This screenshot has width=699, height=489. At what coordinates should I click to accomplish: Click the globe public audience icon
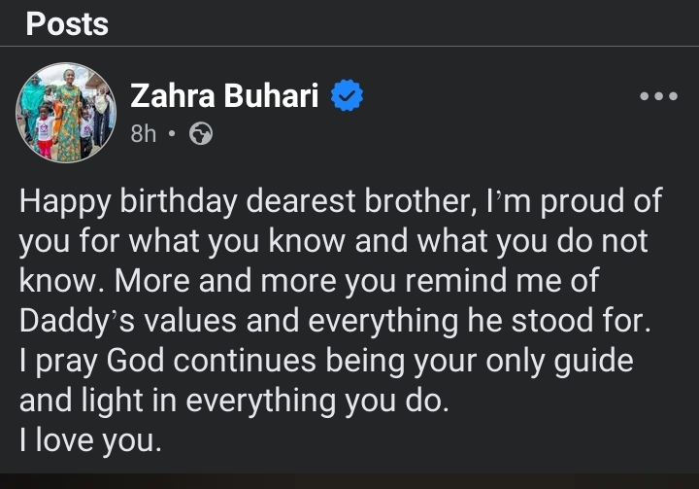[x=201, y=135]
